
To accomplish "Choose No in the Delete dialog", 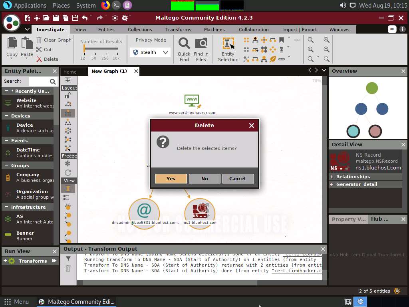I will pos(204,179).
